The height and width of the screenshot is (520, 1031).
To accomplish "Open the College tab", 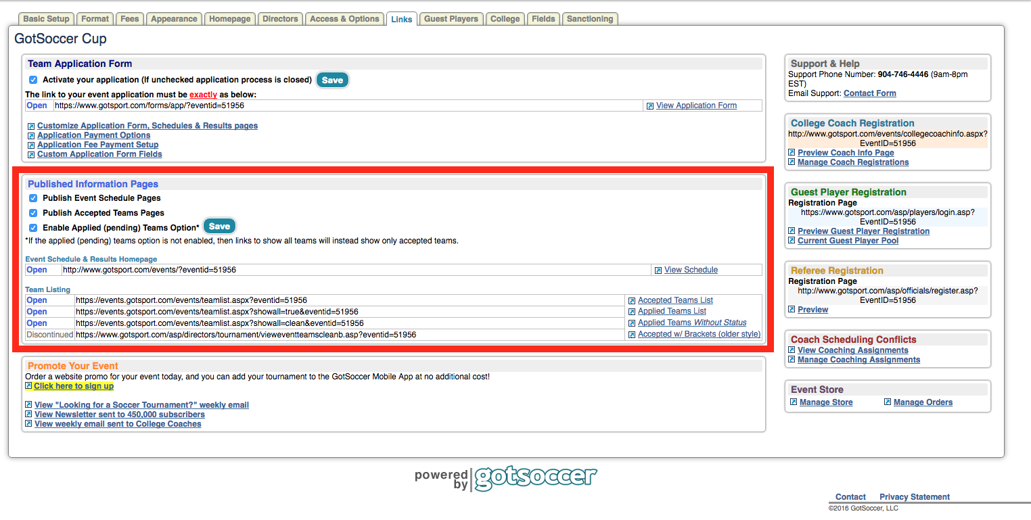I will (505, 19).
